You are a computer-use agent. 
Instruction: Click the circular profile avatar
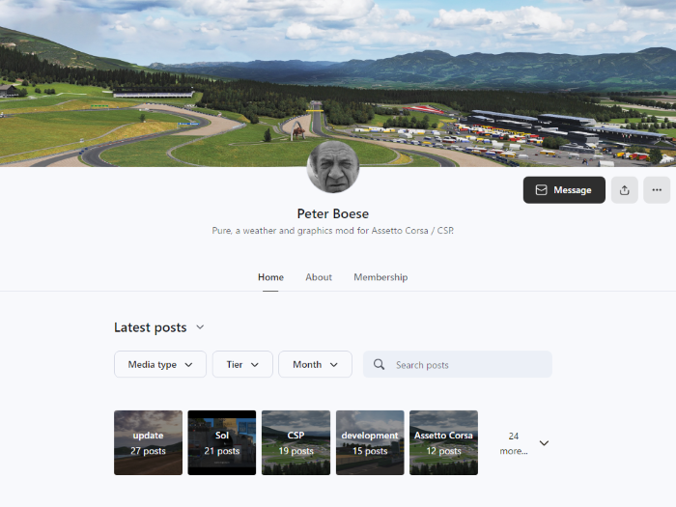[333, 166]
